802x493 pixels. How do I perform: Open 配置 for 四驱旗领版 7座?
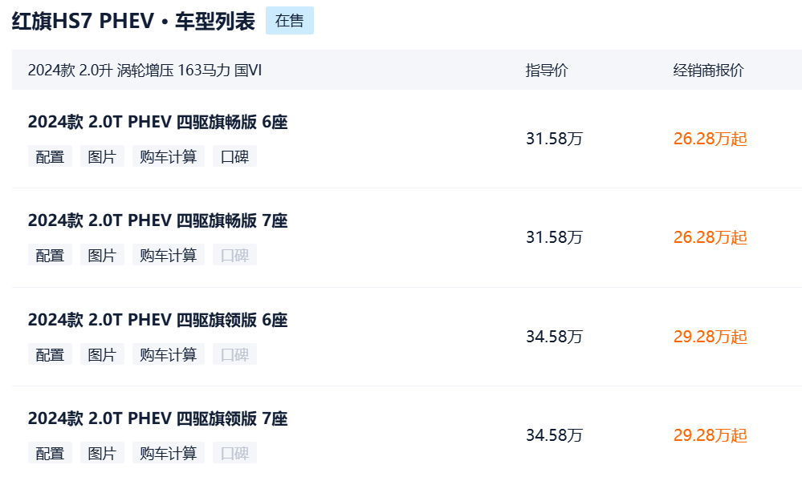[50, 453]
